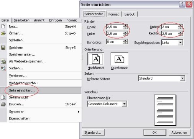Click the search icon beside Suchen
Screen dimensions: 194x139
pyautogui.click(x=3, y=68)
